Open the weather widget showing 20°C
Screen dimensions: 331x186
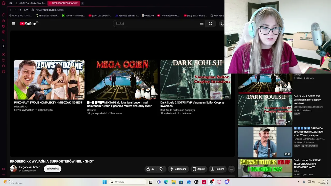tap(12, 182)
